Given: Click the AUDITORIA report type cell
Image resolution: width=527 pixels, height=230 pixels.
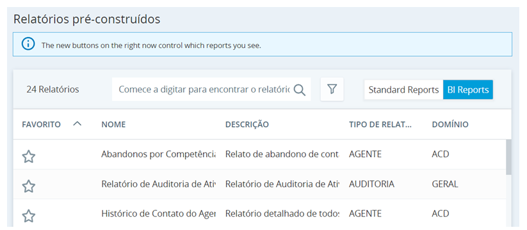Looking at the screenshot, I should 371,184.
